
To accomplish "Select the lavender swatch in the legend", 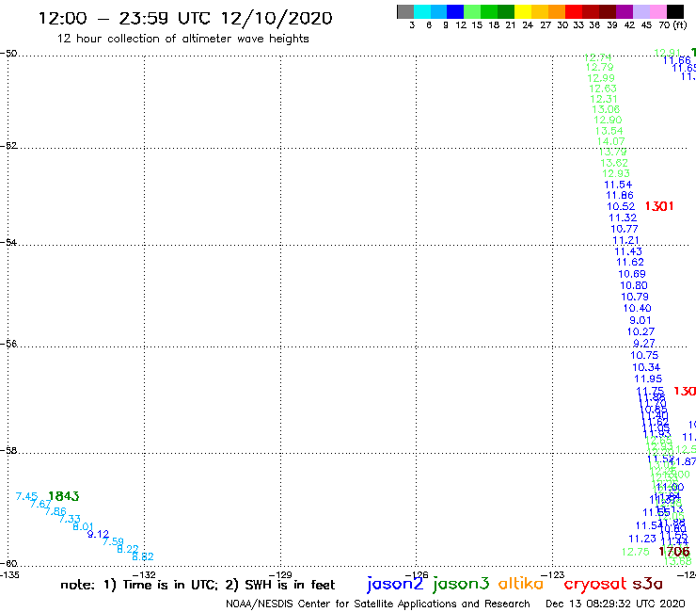I will [x=641, y=11].
